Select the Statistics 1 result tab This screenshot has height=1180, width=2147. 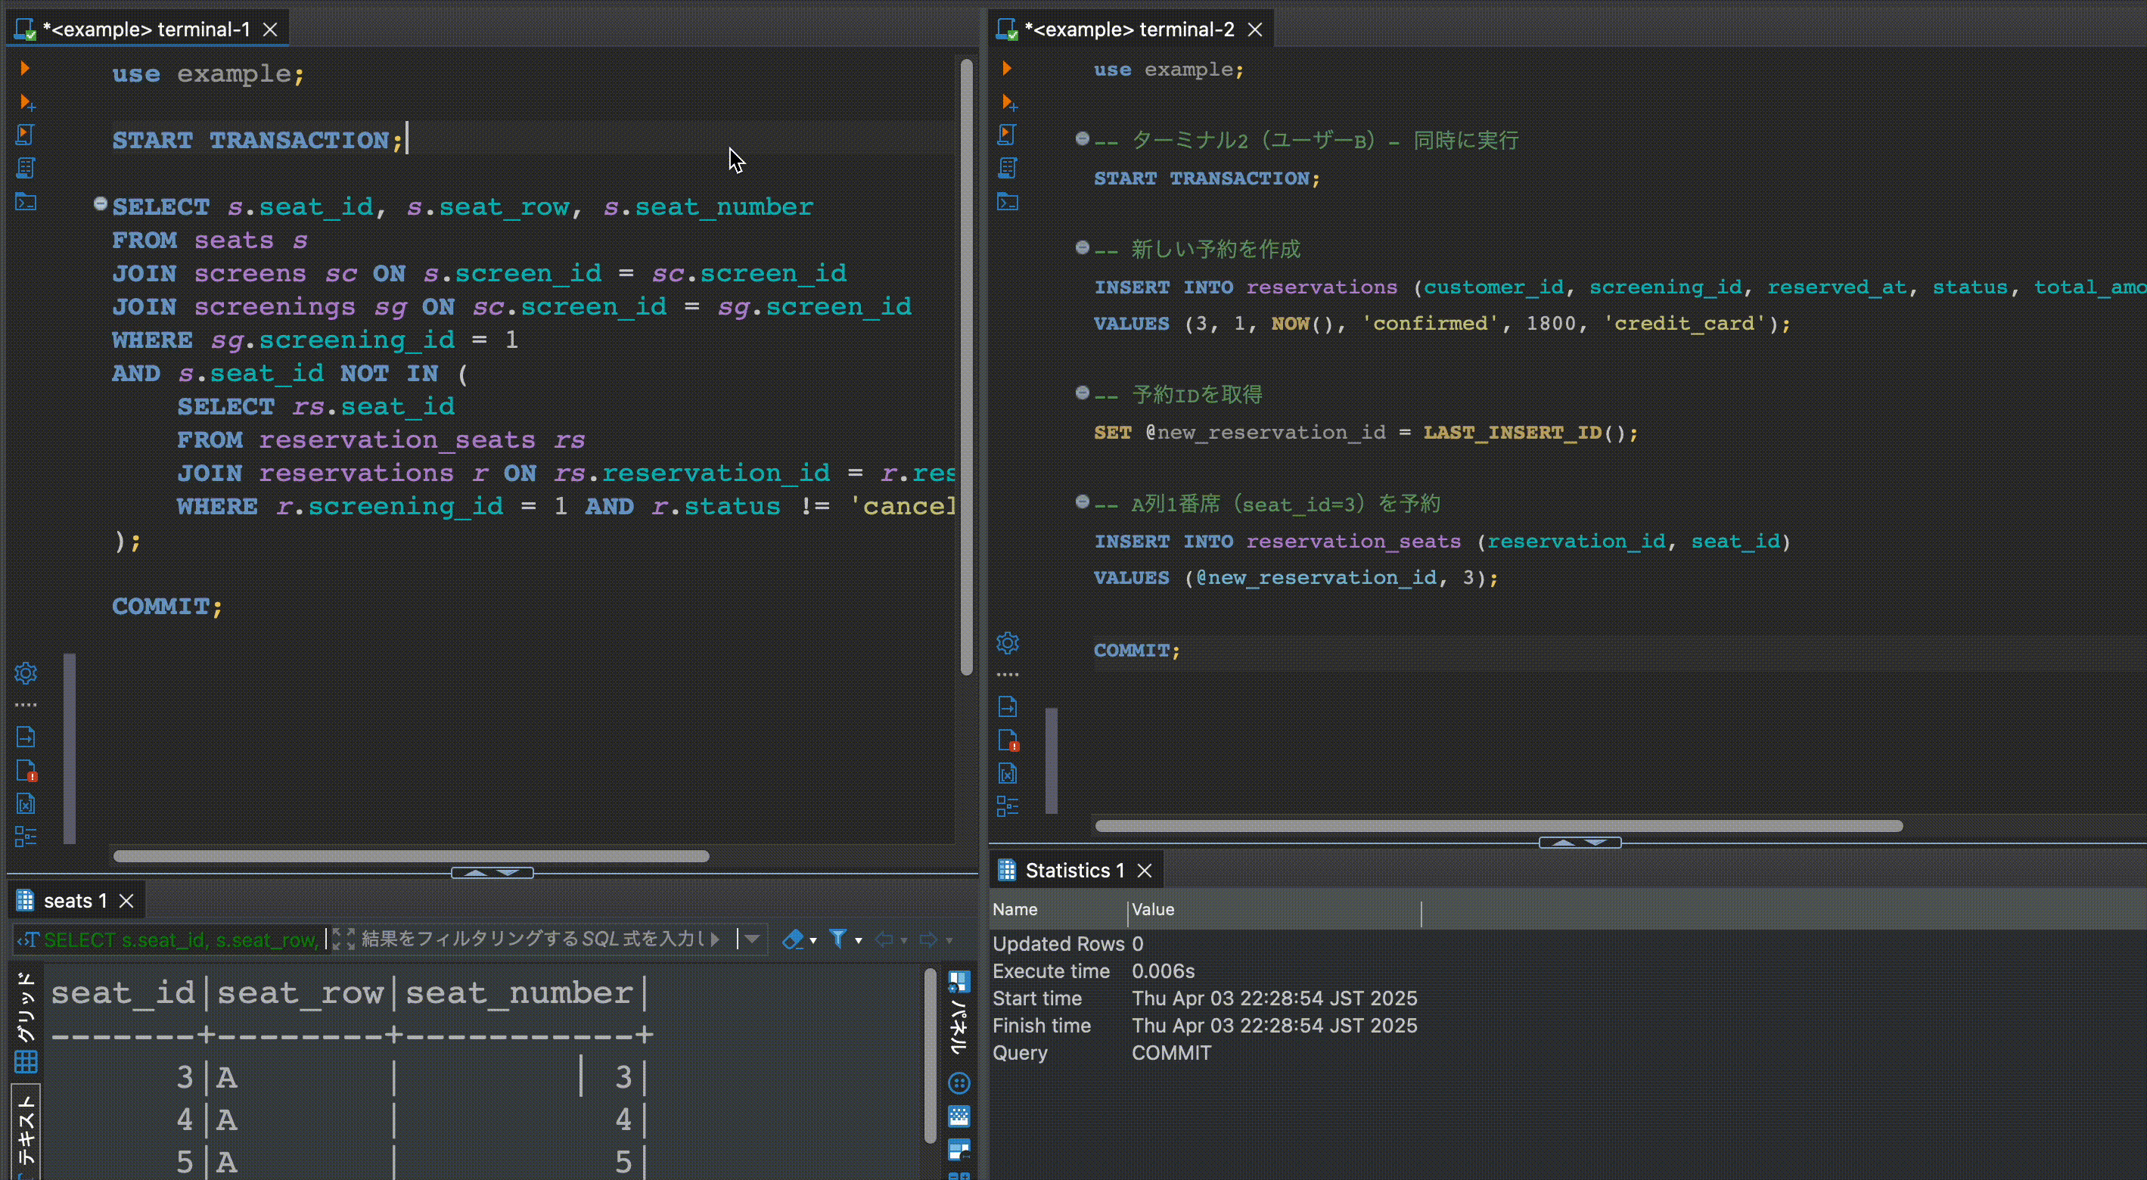click(1073, 870)
